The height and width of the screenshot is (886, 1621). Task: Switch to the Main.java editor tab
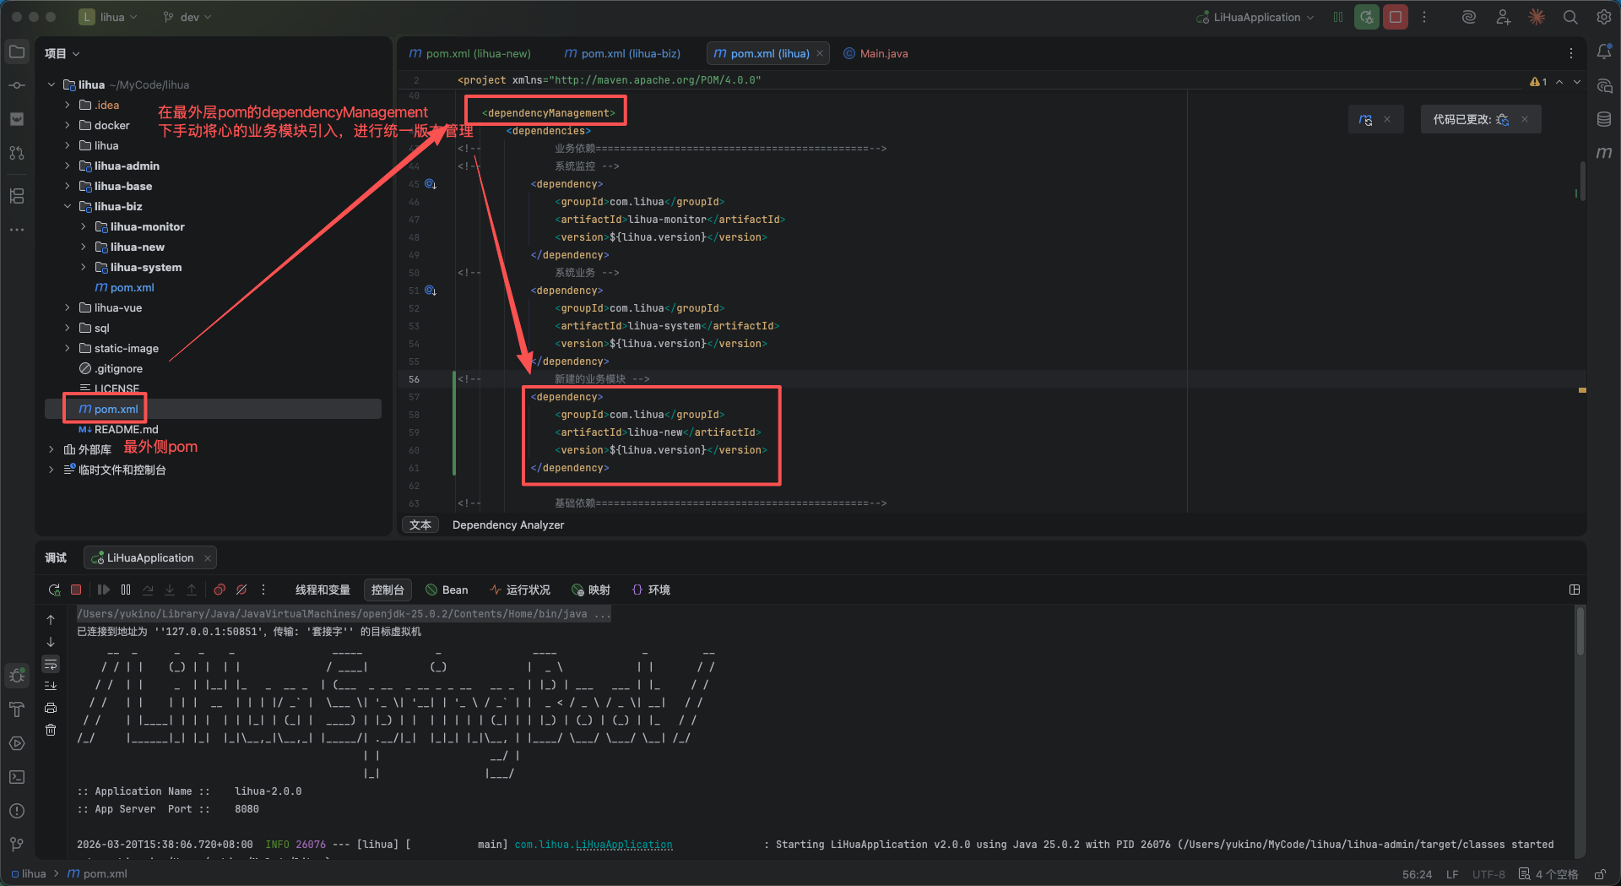pyautogui.click(x=883, y=53)
